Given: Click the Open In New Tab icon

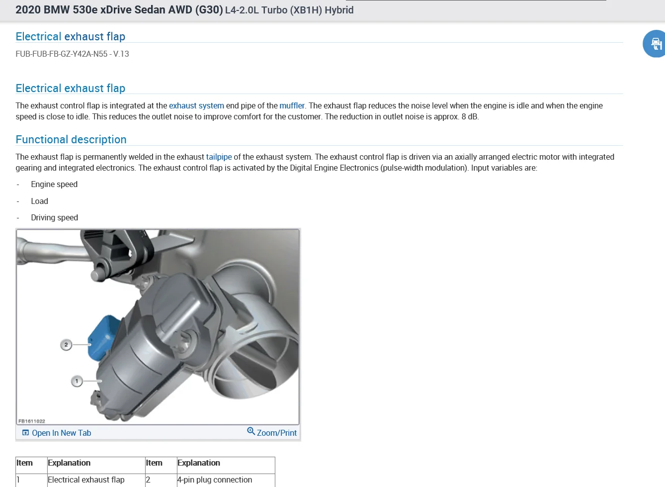Looking at the screenshot, I should 26,433.
